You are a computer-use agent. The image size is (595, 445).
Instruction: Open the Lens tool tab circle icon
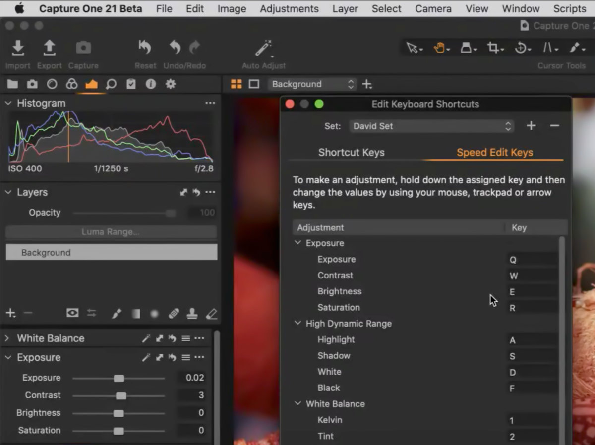pyautogui.click(x=52, y=84)
